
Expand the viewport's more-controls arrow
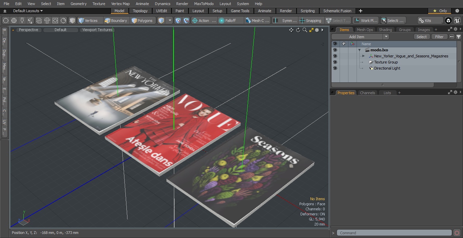322,30
